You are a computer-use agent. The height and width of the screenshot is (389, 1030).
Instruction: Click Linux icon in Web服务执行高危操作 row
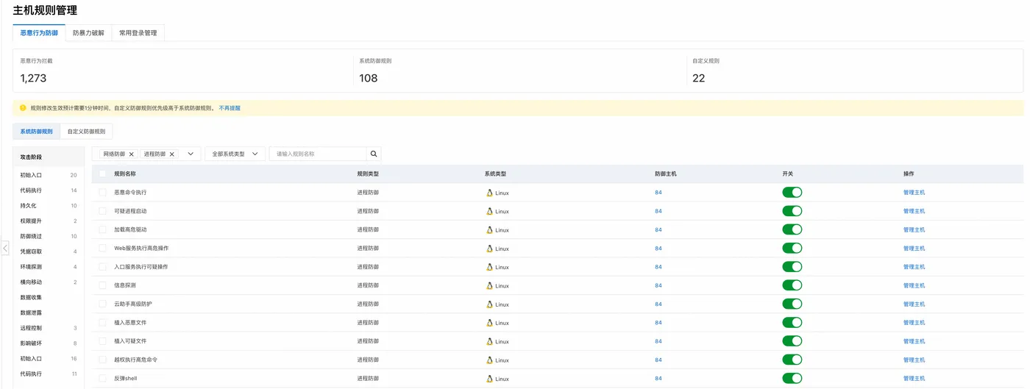click(489, 249)
